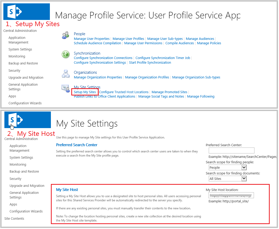Select Manage Audiences link
The height and width of the screenshot is (229, 279).
(200, 39)
